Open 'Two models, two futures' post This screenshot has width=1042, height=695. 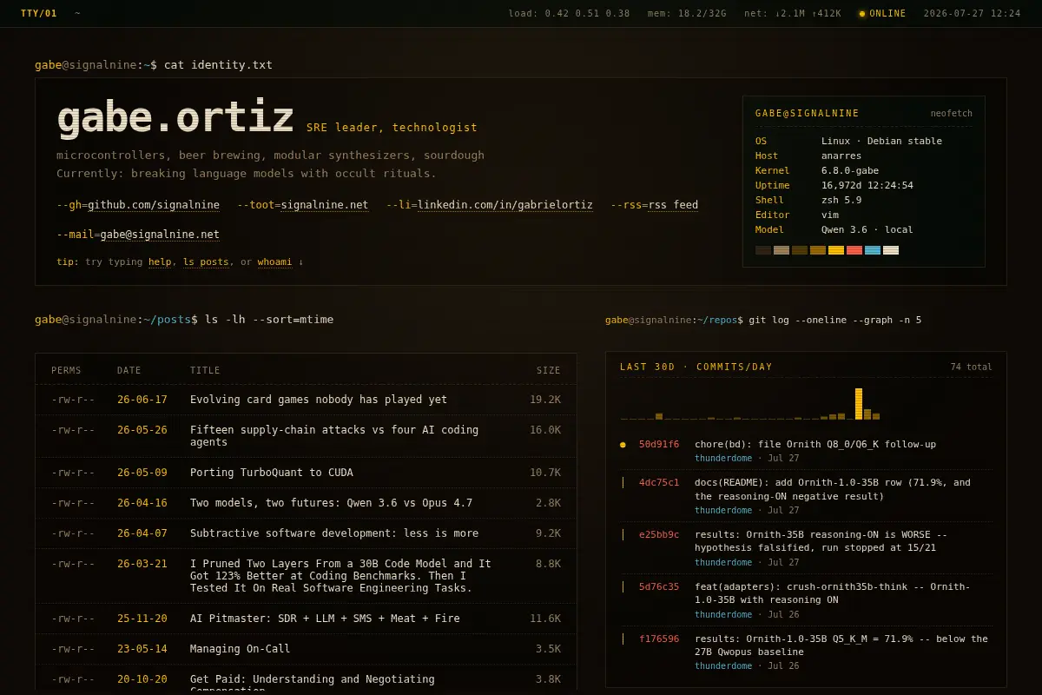pyautogui.click(x=332, y=503)
